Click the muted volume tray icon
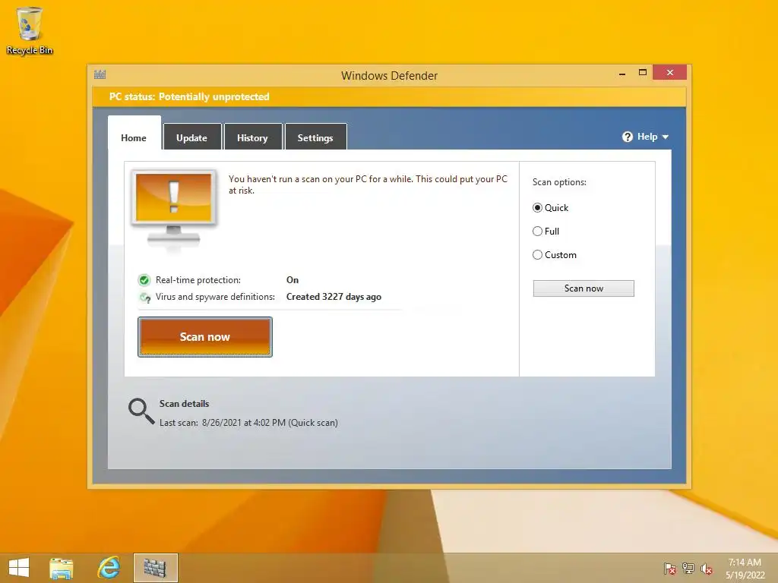778x583 pixels. tap(707, 569)
